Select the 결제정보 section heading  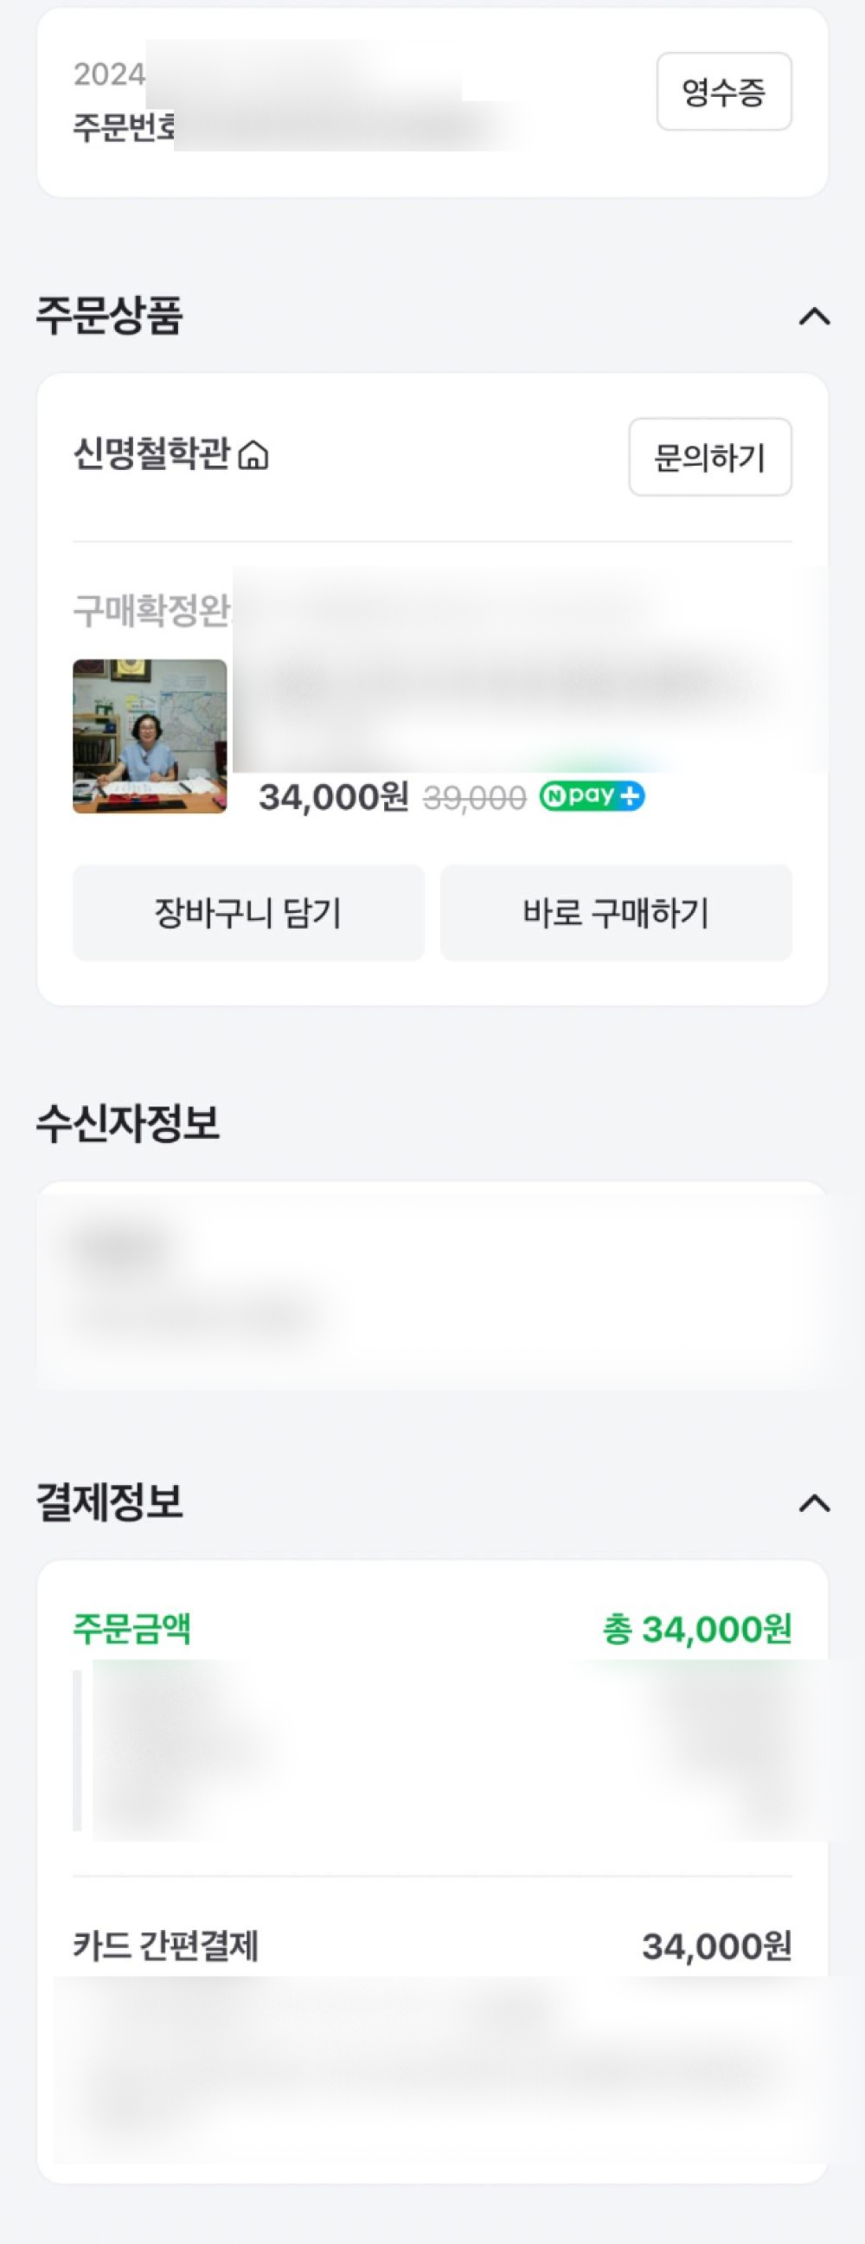click(x=110, y=1501)
